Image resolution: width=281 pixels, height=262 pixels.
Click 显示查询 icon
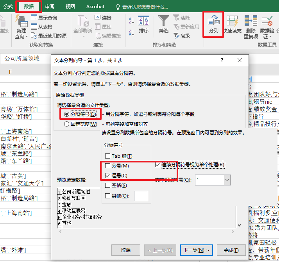(34, 18)
